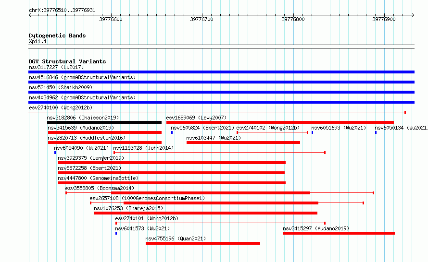Click the esv2740101 (Wong2012b) label
Screen dimensions: 428x262
pos(147,218)
